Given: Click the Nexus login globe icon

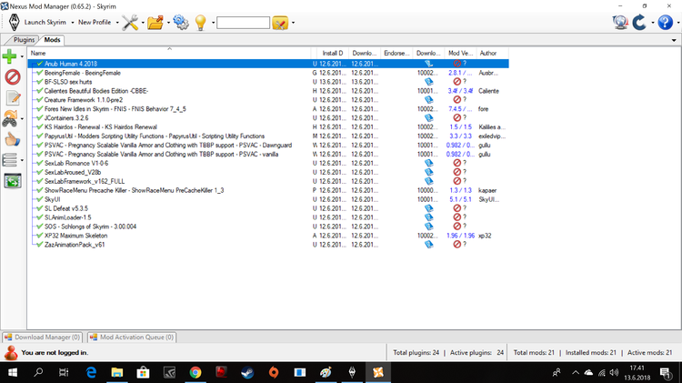Looking at the screenshot, I should (x=620, y=22).
